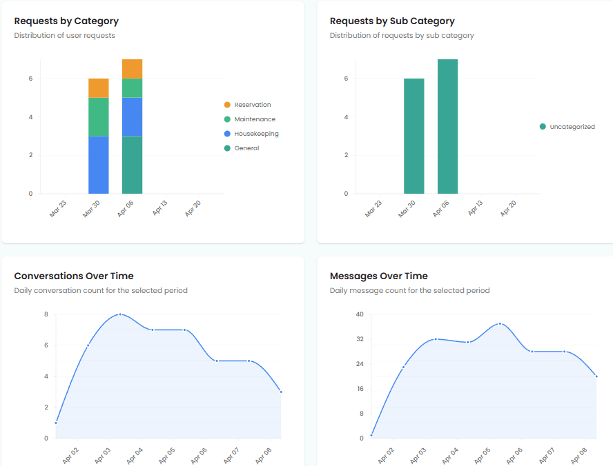The width and height of the screenshot is (613, 466).
Task: Click 'Daily message count for the selected period'
Action: pos(410,290)
